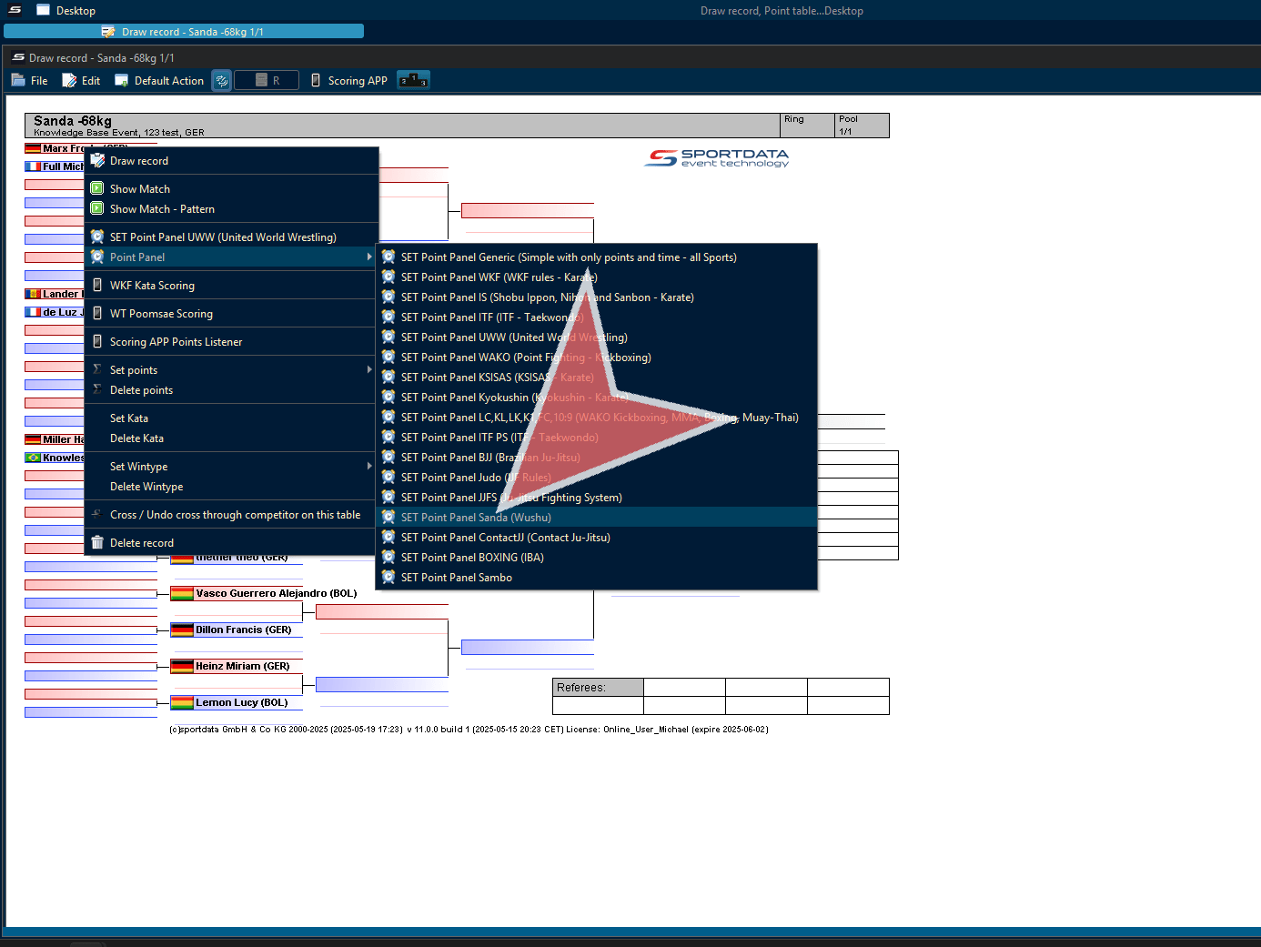
Task: Click alarm clock icon beside SET Point Panel Sambo
Action: [388, 578]
